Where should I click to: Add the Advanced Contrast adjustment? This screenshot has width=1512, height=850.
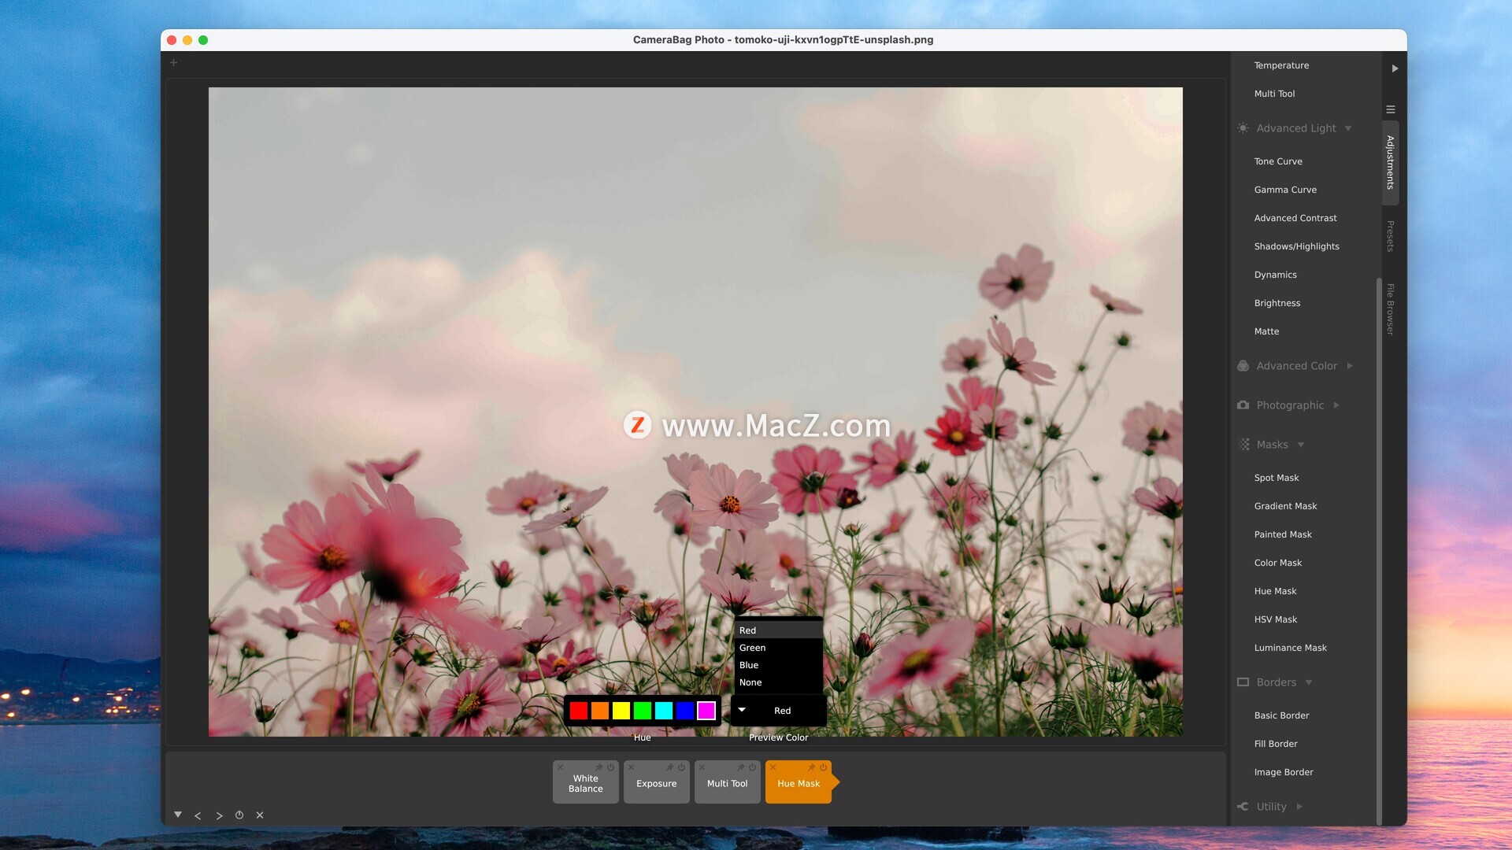click(x=1295, y=218)
